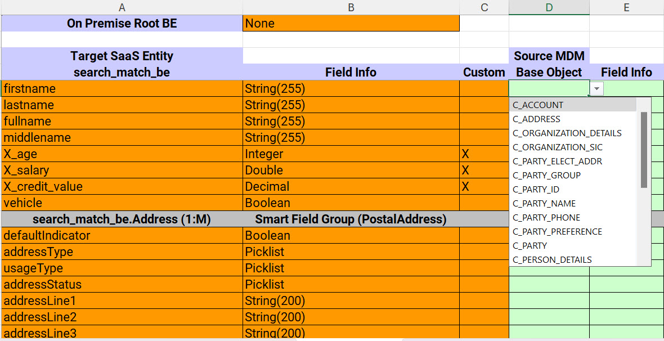The image size is (664, 341).
Task: Click the 'Source MDM' header cell
Action: (549, 56)
